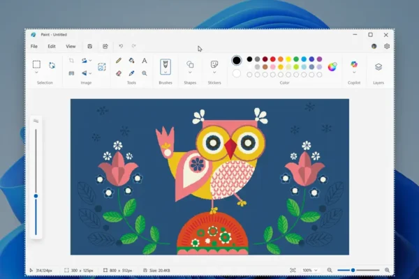Select the white secondary color circle
The width and height of the screenshot is (419, 279).
[x=237, y=73]
